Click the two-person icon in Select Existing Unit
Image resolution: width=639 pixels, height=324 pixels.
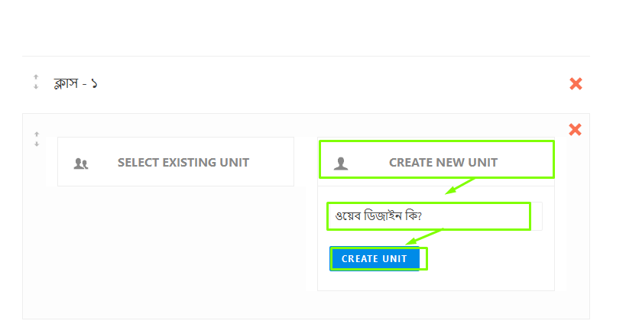click(81, 164)
